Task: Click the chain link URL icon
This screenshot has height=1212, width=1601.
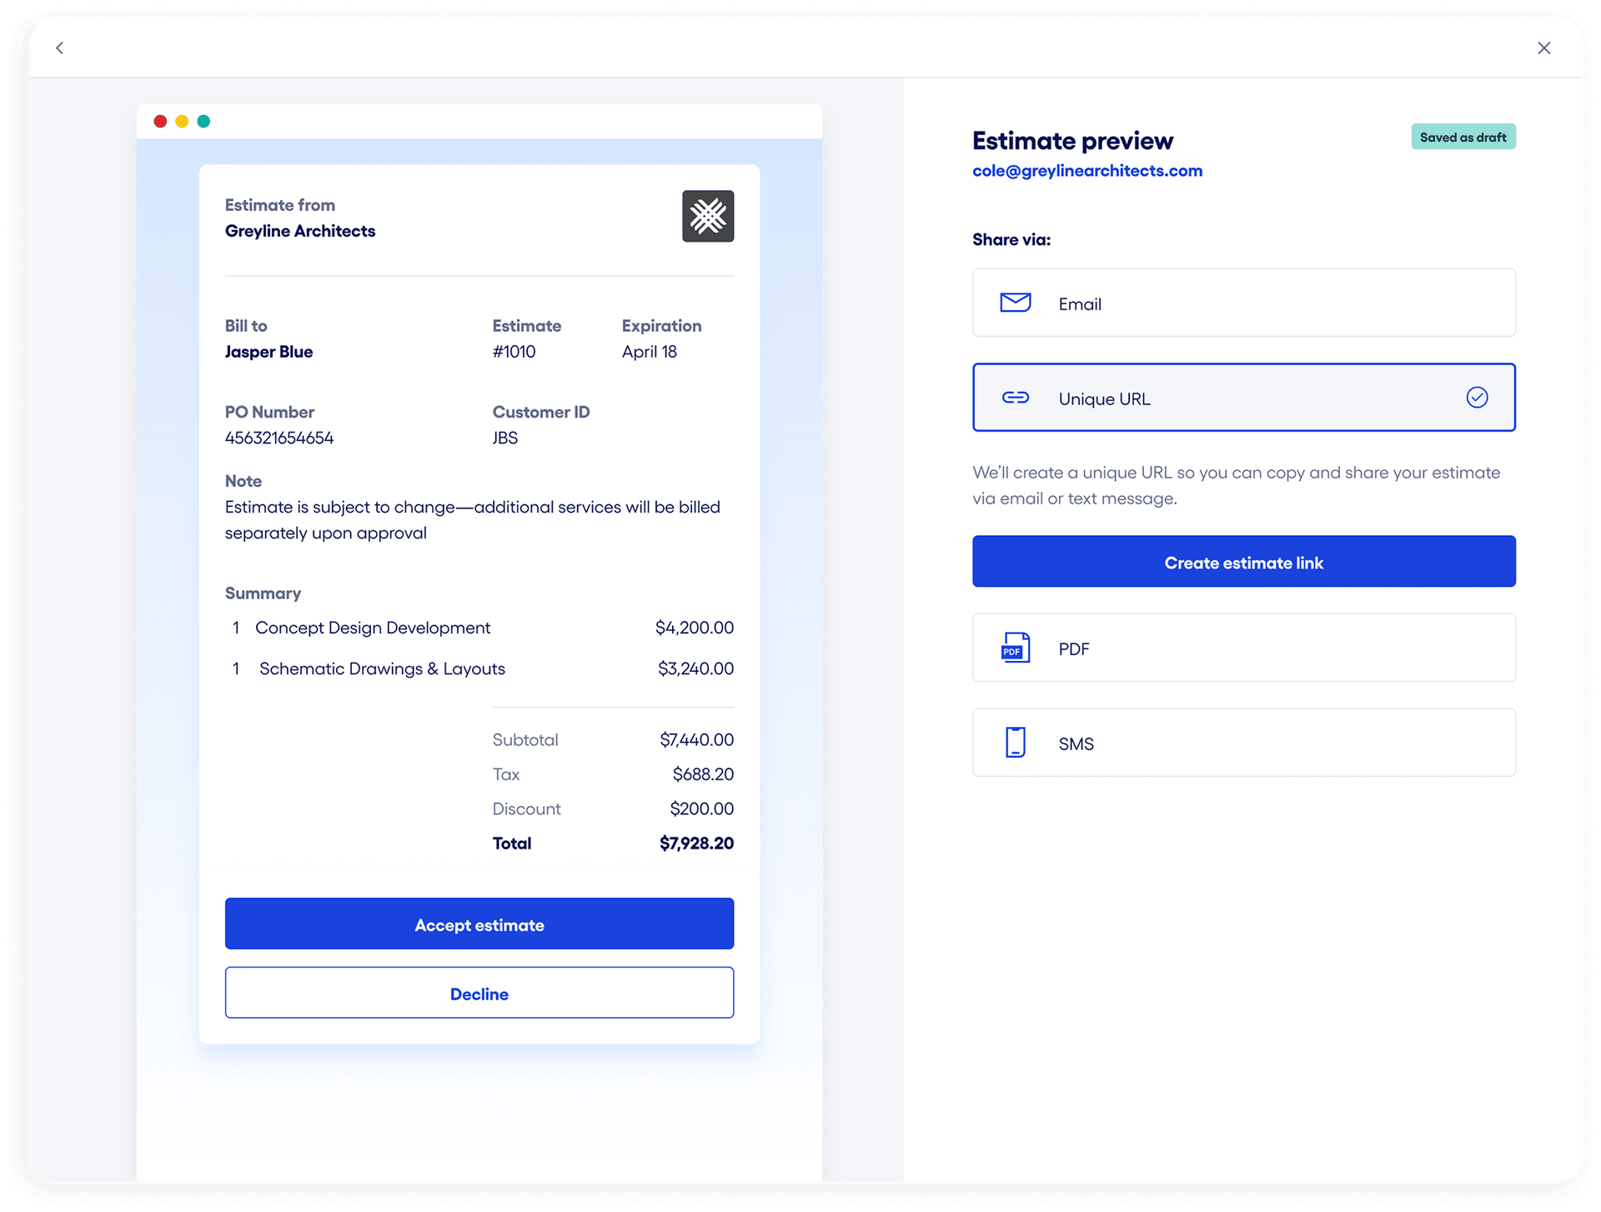Action: (x=1015, y=398)
